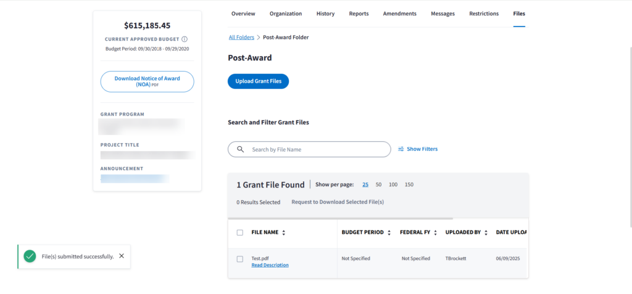
Task: Sort by Uploaded By column arrows
Action: [486, 233]
